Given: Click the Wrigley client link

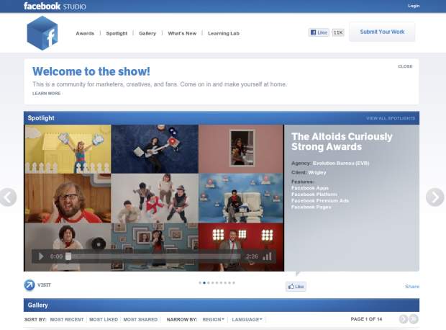Looking at the screenshot, I should click(x=317, y=172).
